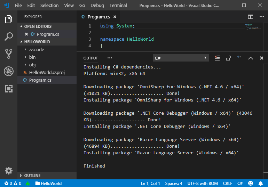Click the UTF-8 with BOM encoding indicator

click(203, 183)
